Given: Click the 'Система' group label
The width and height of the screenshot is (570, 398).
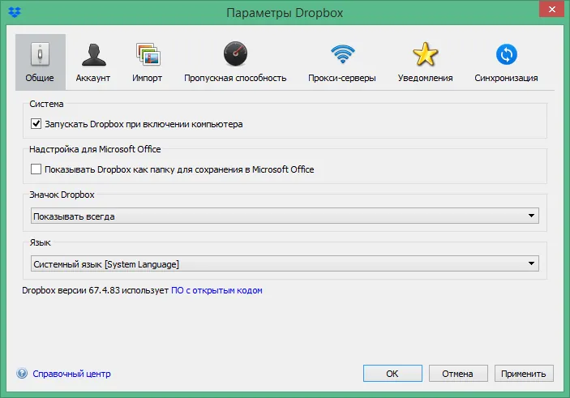Looking at the screenshot, I should [46, 104].
